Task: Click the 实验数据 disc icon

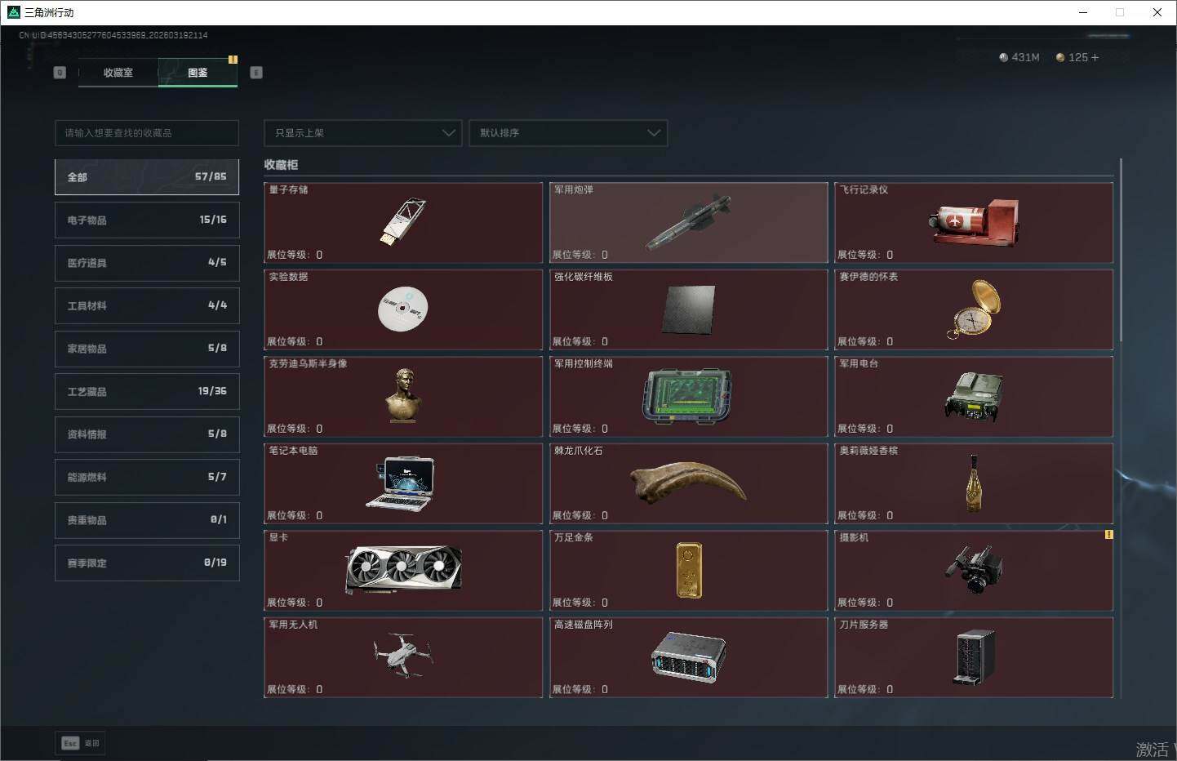Action: coord(403,309)
